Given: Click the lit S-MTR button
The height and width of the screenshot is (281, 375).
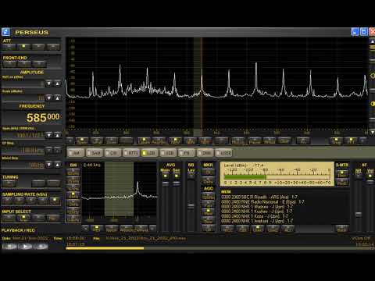Looking at the screenshot, I should [x=341, y=173].
